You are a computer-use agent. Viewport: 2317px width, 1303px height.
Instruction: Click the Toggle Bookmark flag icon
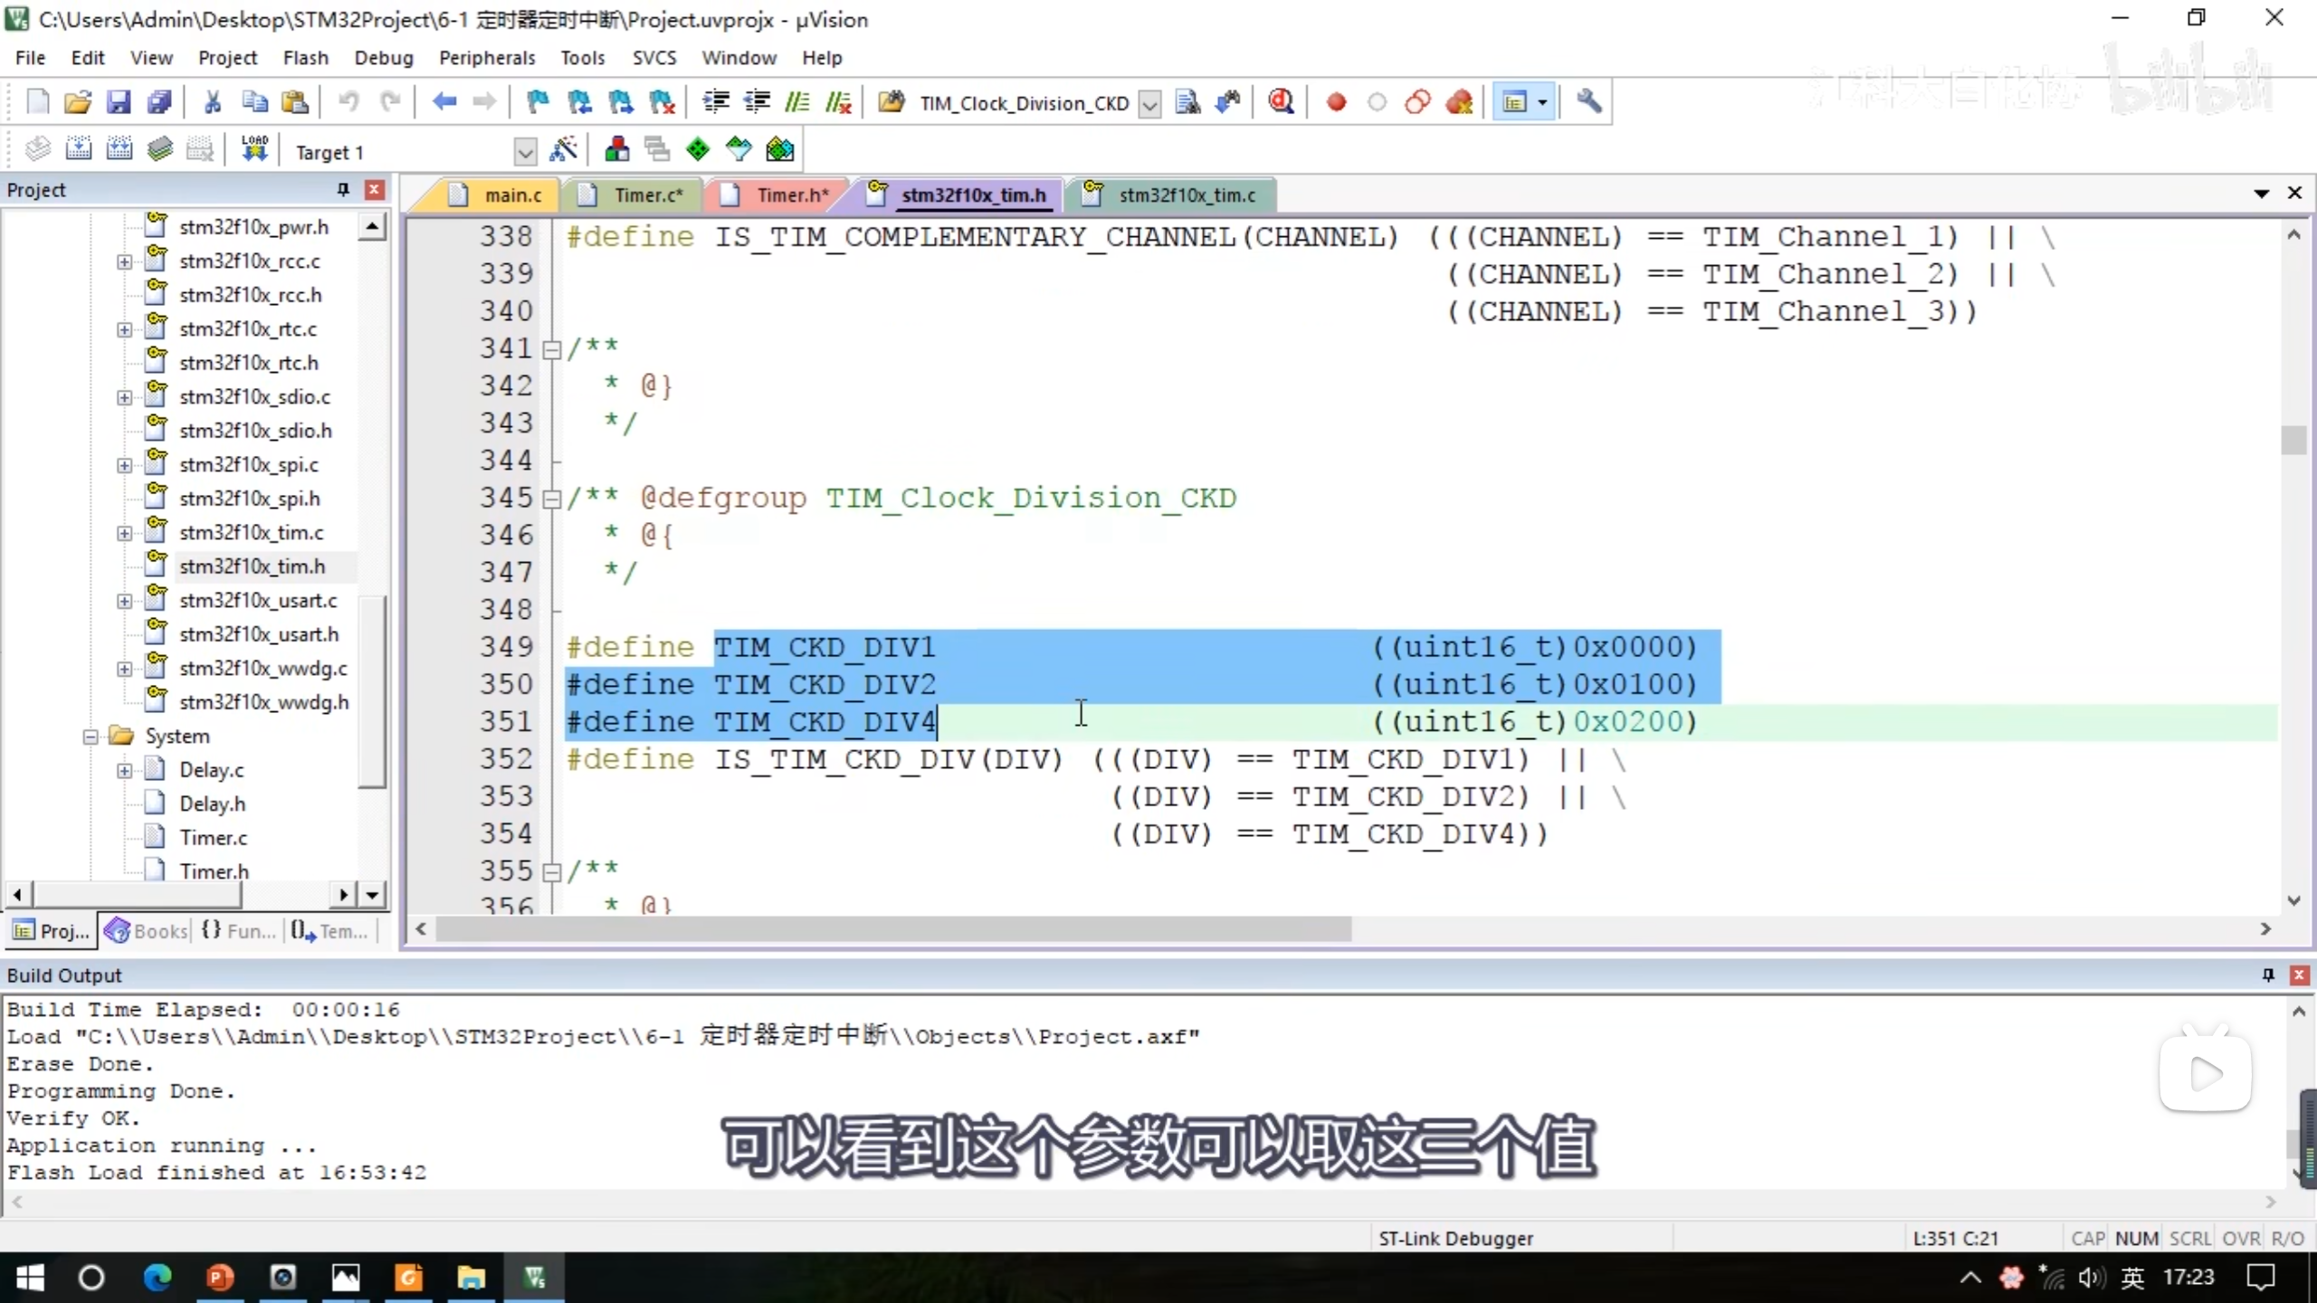click(x=538, y=102)
